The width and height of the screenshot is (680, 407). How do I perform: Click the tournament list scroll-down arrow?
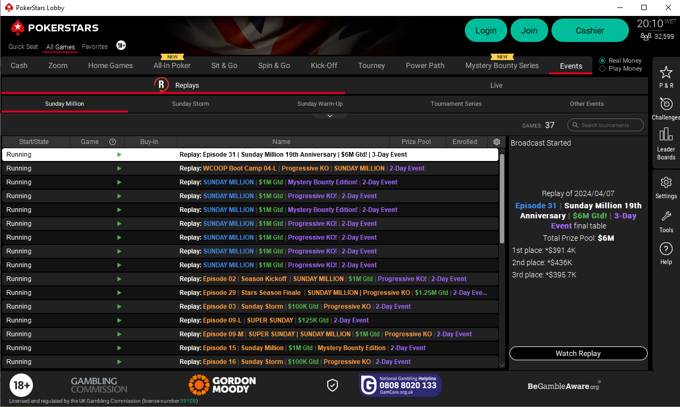502,365
